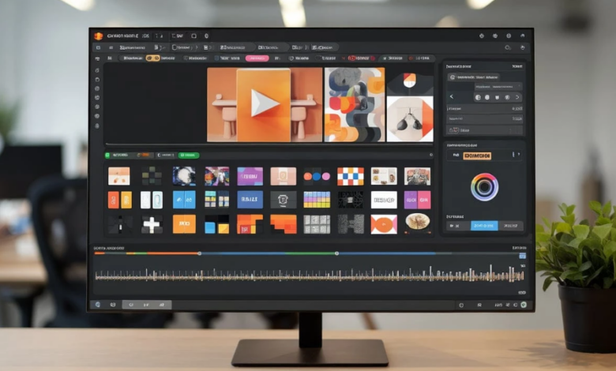
Task: Click the green round icon at the bottom bar's far right
Action: pyautogui.click(x=524, y=305)
